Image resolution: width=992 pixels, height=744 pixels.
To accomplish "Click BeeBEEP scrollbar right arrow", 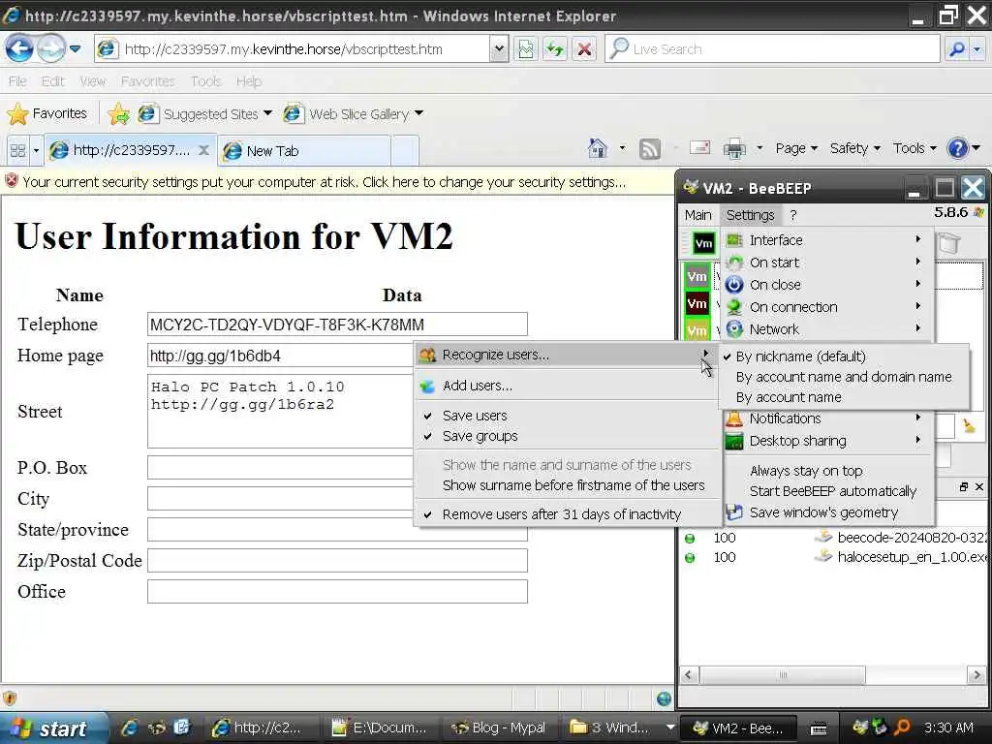I will 976,675.
